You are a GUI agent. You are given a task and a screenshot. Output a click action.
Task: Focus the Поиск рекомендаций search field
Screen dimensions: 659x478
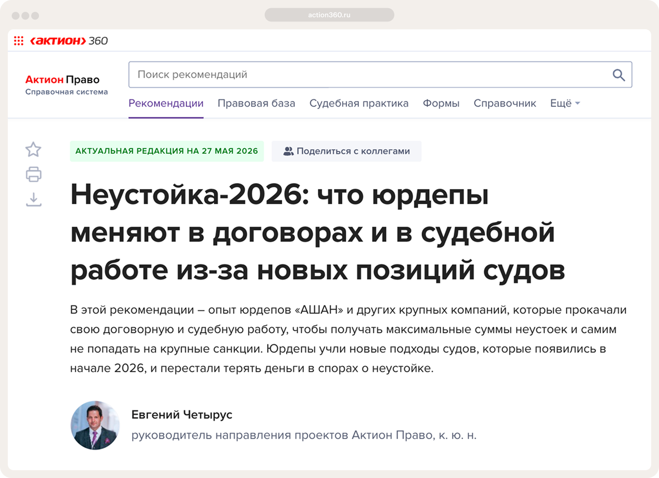pos(380,75)
